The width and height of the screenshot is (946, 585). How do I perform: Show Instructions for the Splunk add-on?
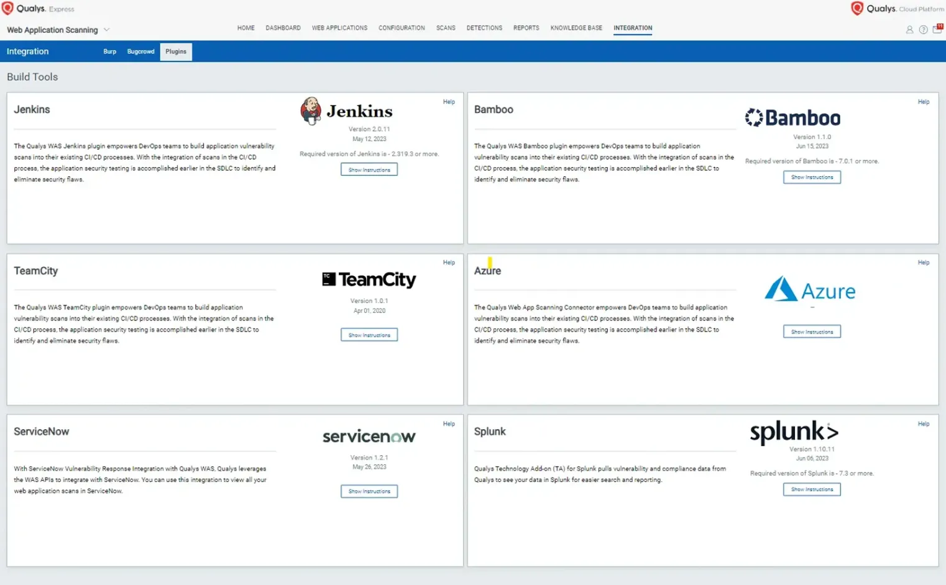click(812, 489)
